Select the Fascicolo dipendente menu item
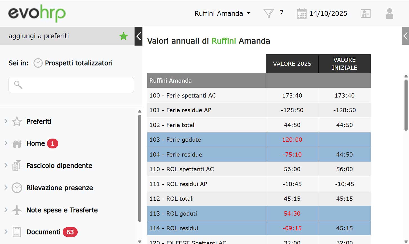409x244 pixels. click(59, 166)
